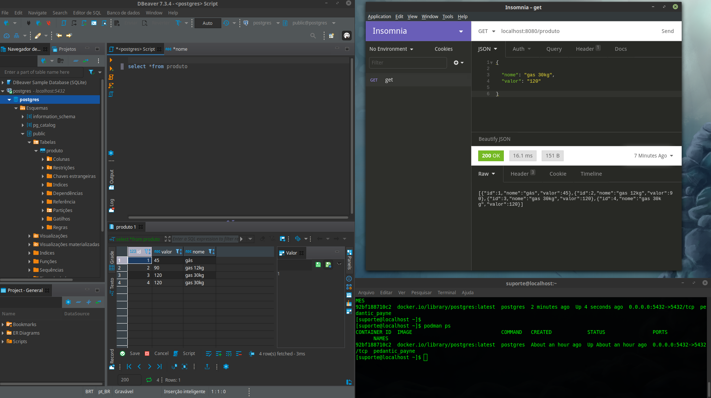Click execute SQL in new tab icon

click(111, 69)
